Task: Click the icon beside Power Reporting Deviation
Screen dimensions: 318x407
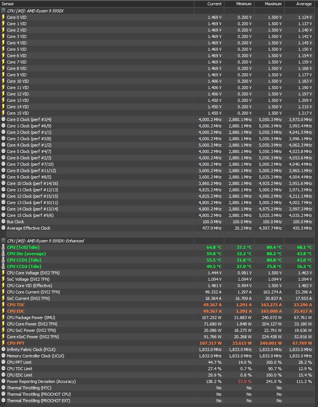Action: click(3, 381)
